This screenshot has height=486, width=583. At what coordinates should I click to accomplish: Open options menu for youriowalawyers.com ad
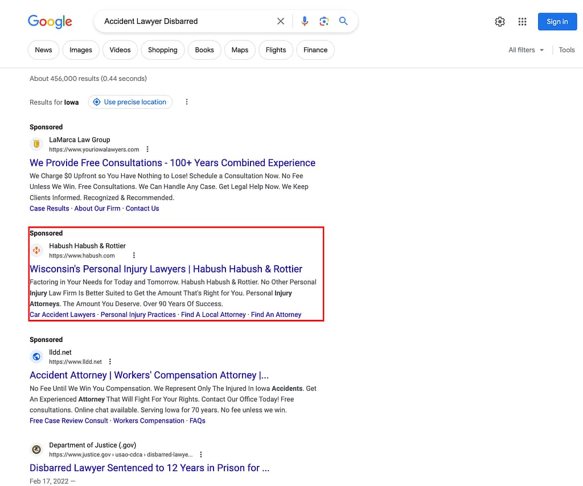pyautogui.click(x=147, y=149)
